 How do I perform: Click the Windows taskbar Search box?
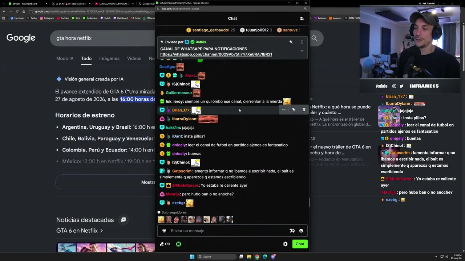[x=217, y=257]
